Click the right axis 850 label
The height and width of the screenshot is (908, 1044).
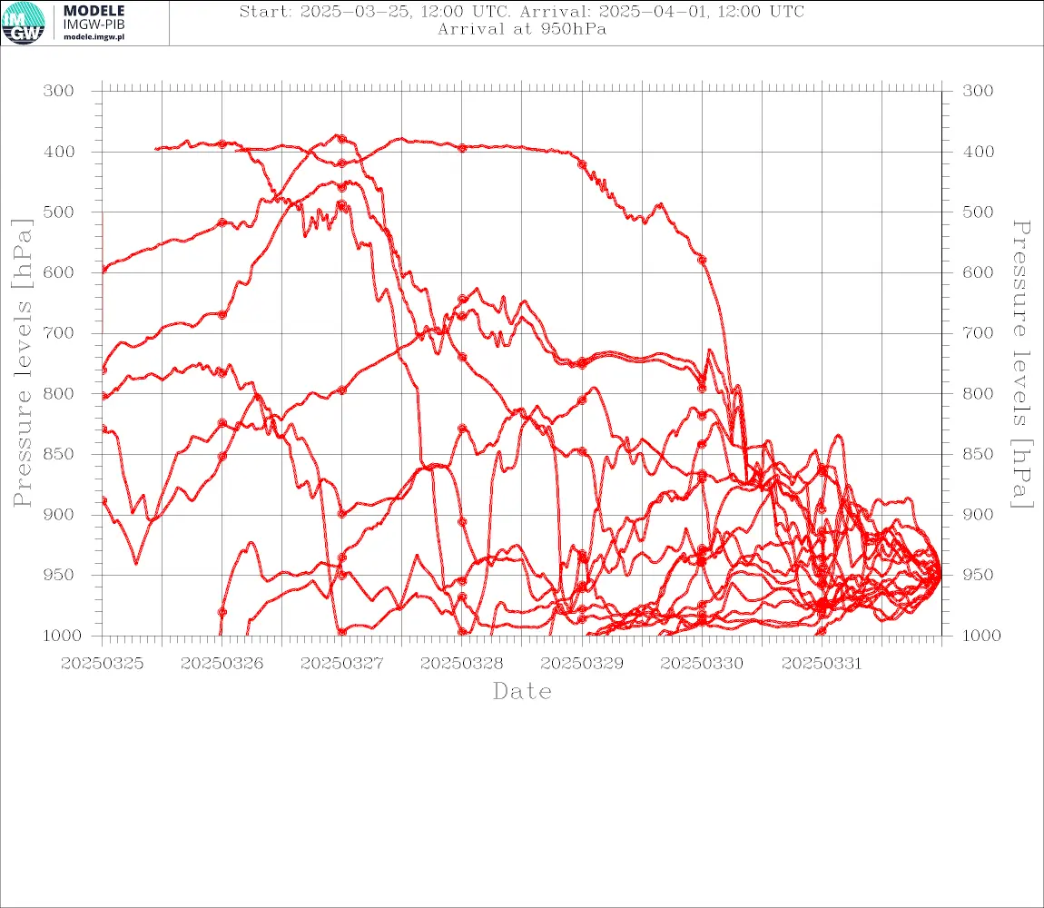tap(978, 454)
